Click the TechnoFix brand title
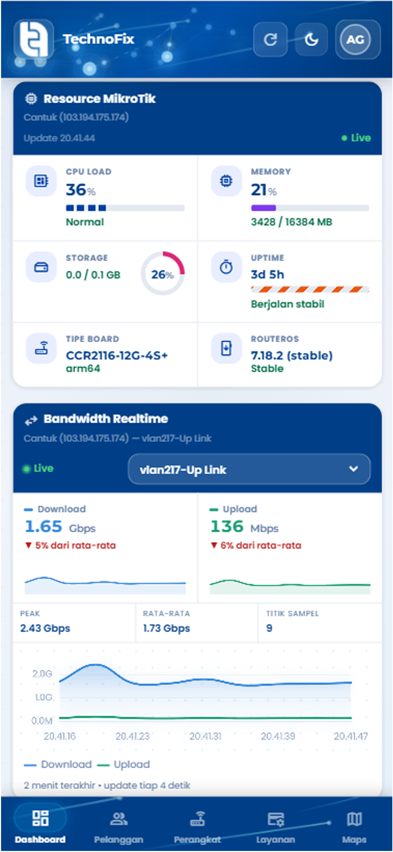 click(x=99, y=39)
